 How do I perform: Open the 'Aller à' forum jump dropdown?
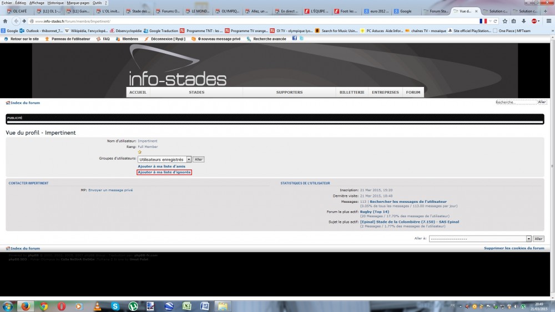528,239
